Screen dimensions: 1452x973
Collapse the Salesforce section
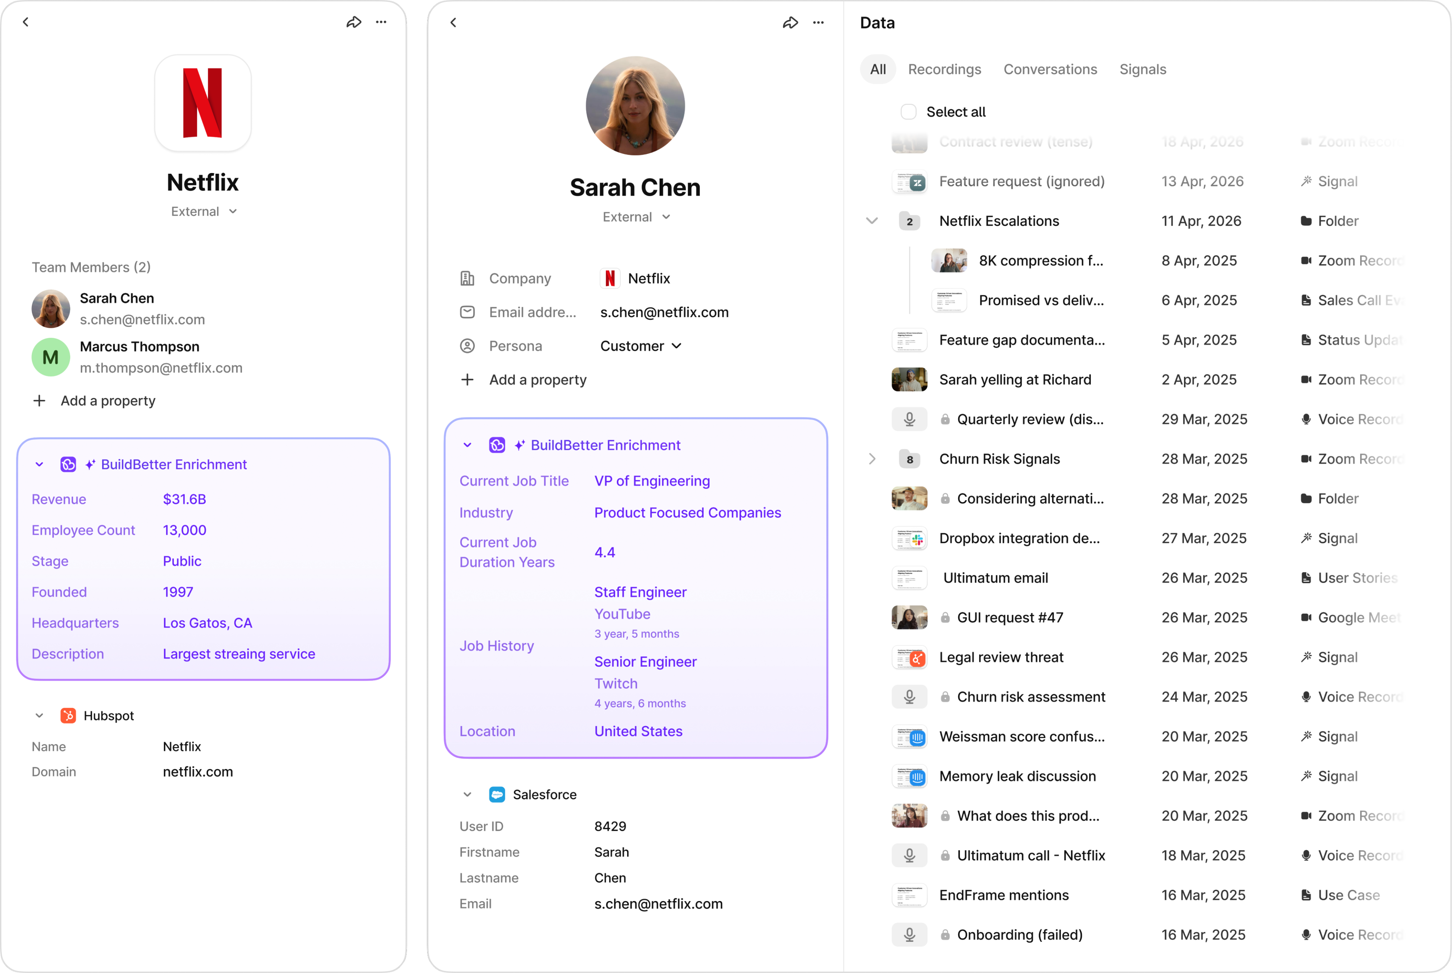pos(467,795)
